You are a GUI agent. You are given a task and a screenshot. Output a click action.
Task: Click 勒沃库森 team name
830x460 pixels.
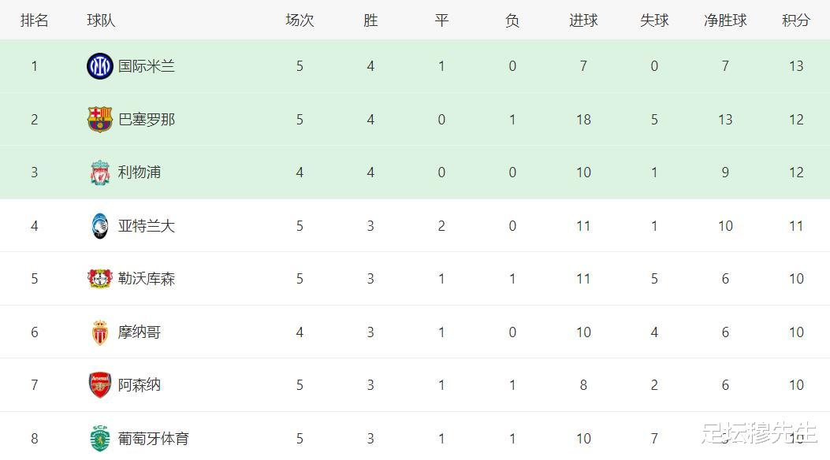click(x=146, y=279)
